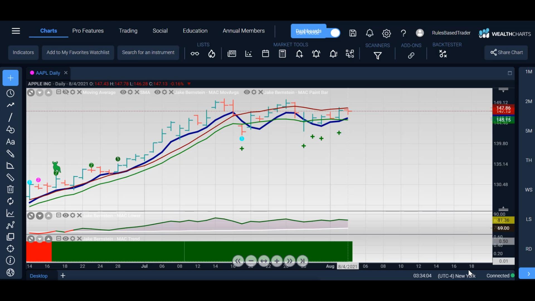The image size is (535, 301).
Task: Move main price pane down arrow
Action: coord(40,93)
